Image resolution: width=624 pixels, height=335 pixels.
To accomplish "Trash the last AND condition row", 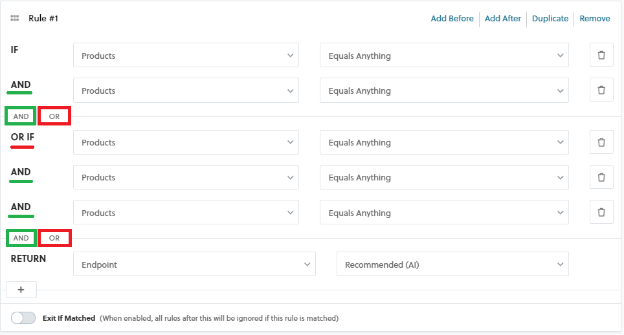I will tap(601, 212).
